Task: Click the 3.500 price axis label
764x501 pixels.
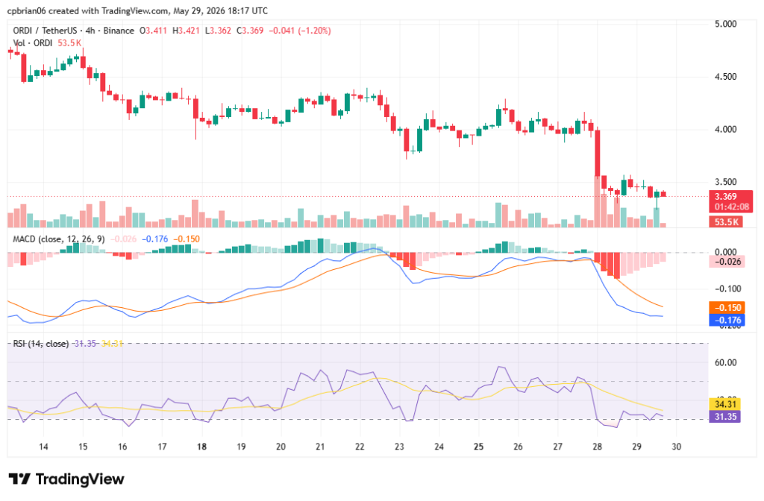Action: (x=725, y=182)
